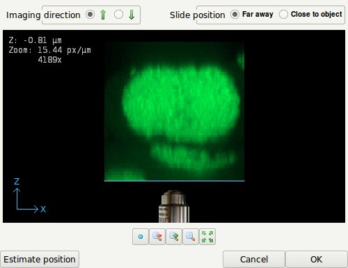Click the microscope objective image
348x268 pixels.
(x=174, y=206)
